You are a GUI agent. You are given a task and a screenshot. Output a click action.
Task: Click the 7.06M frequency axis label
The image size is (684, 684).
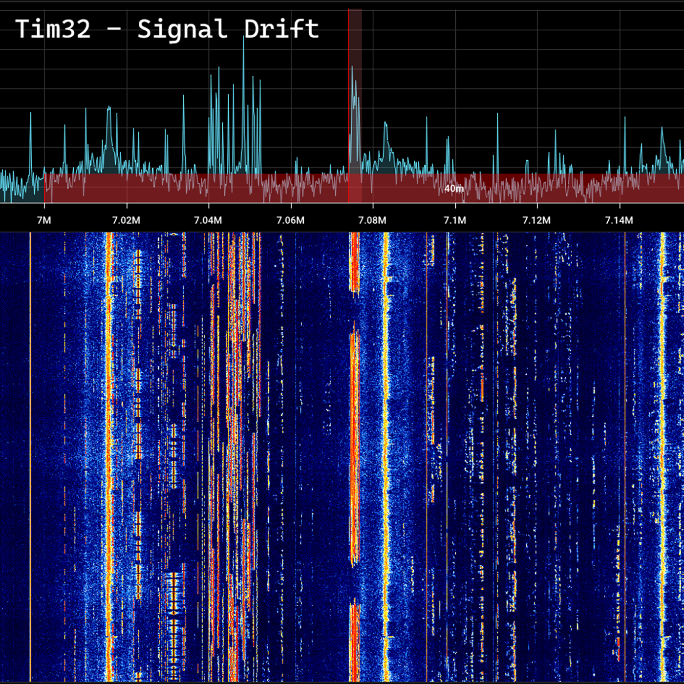[290, 220]
